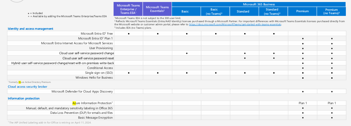Select Cloud user self-service password reset label
The height and width of the screenshot is (126, 351).
pyautogui.click(x=88, y=58)
